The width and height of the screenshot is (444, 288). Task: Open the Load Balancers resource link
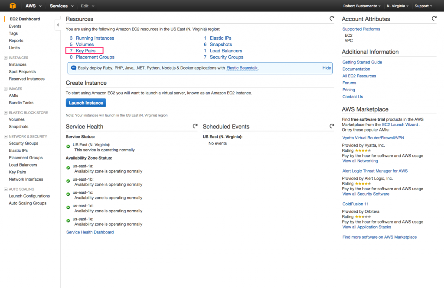coord(226,51)
